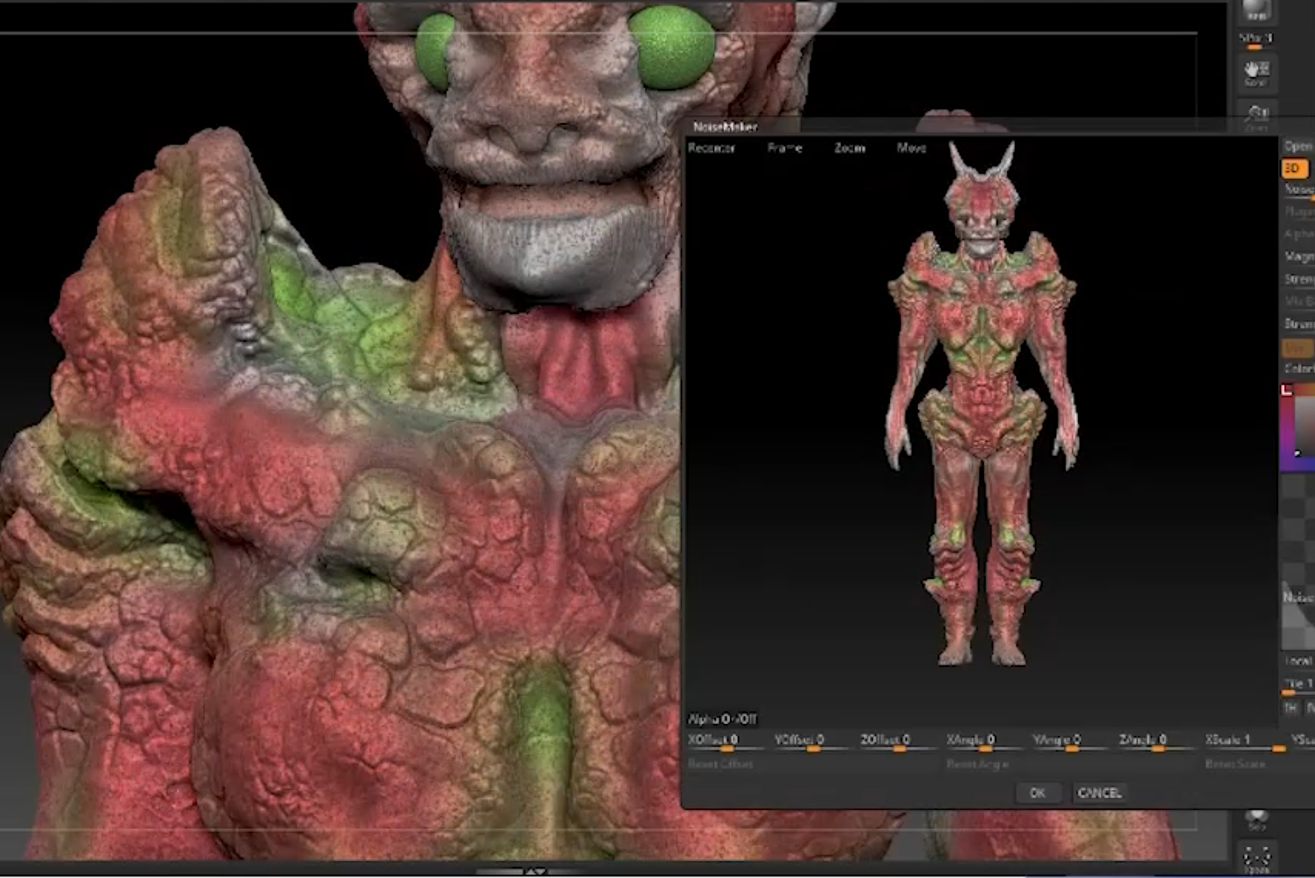Select Recenter in NoiseMaker preview
1315x878 pixels.
(711, 148)
